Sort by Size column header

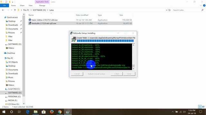point(121,15)
